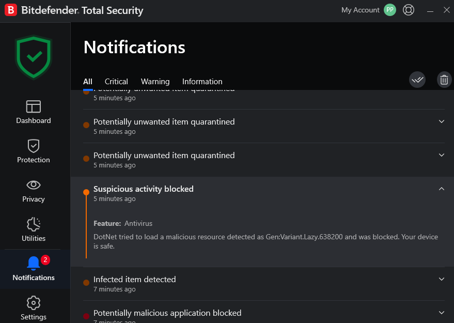The image size is (454, 323).
Task: Expand last Potentially unwanted item quarantined entry
Action: (441, 155)
